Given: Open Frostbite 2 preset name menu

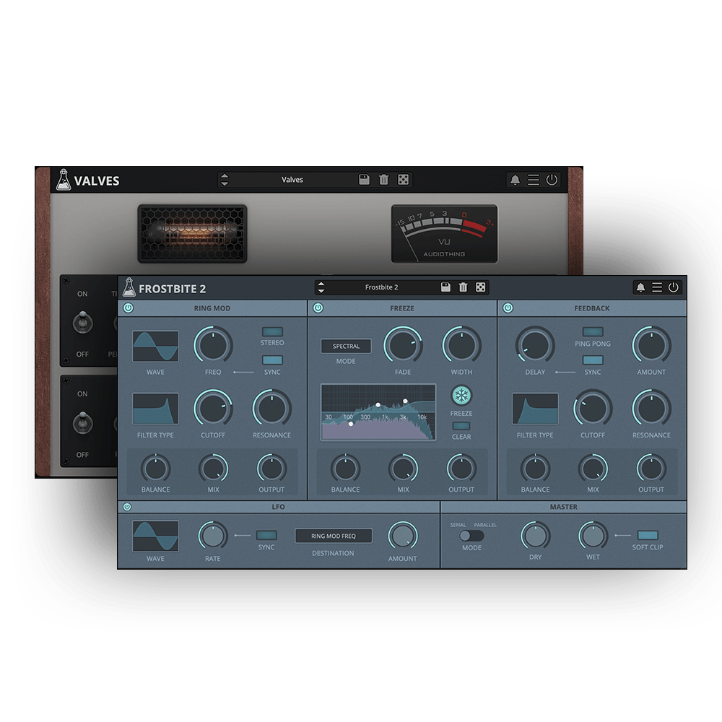Looking at the screenshot, I should (381, 287).
